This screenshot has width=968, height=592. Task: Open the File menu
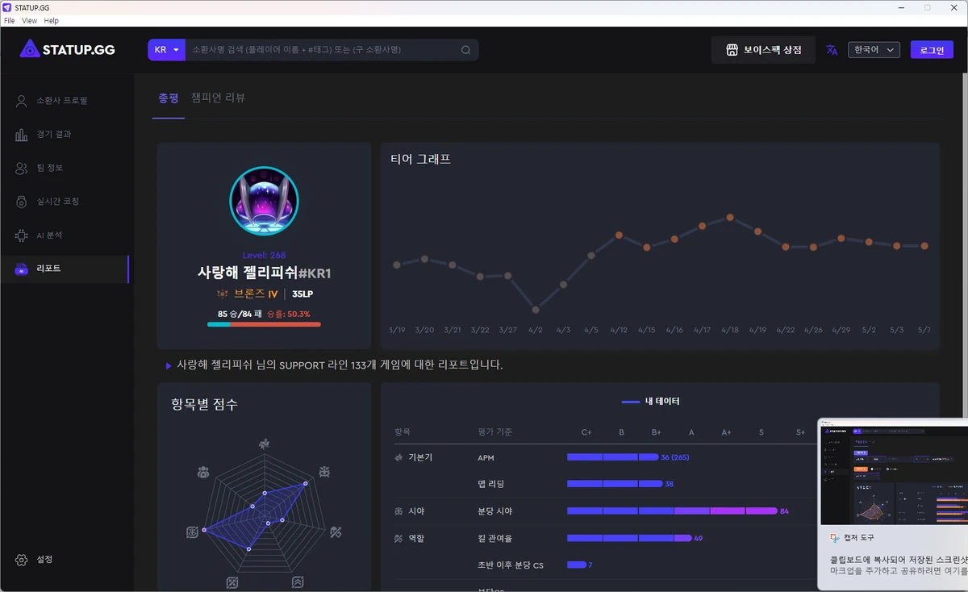pyautogui.click(x=10, y=20)
